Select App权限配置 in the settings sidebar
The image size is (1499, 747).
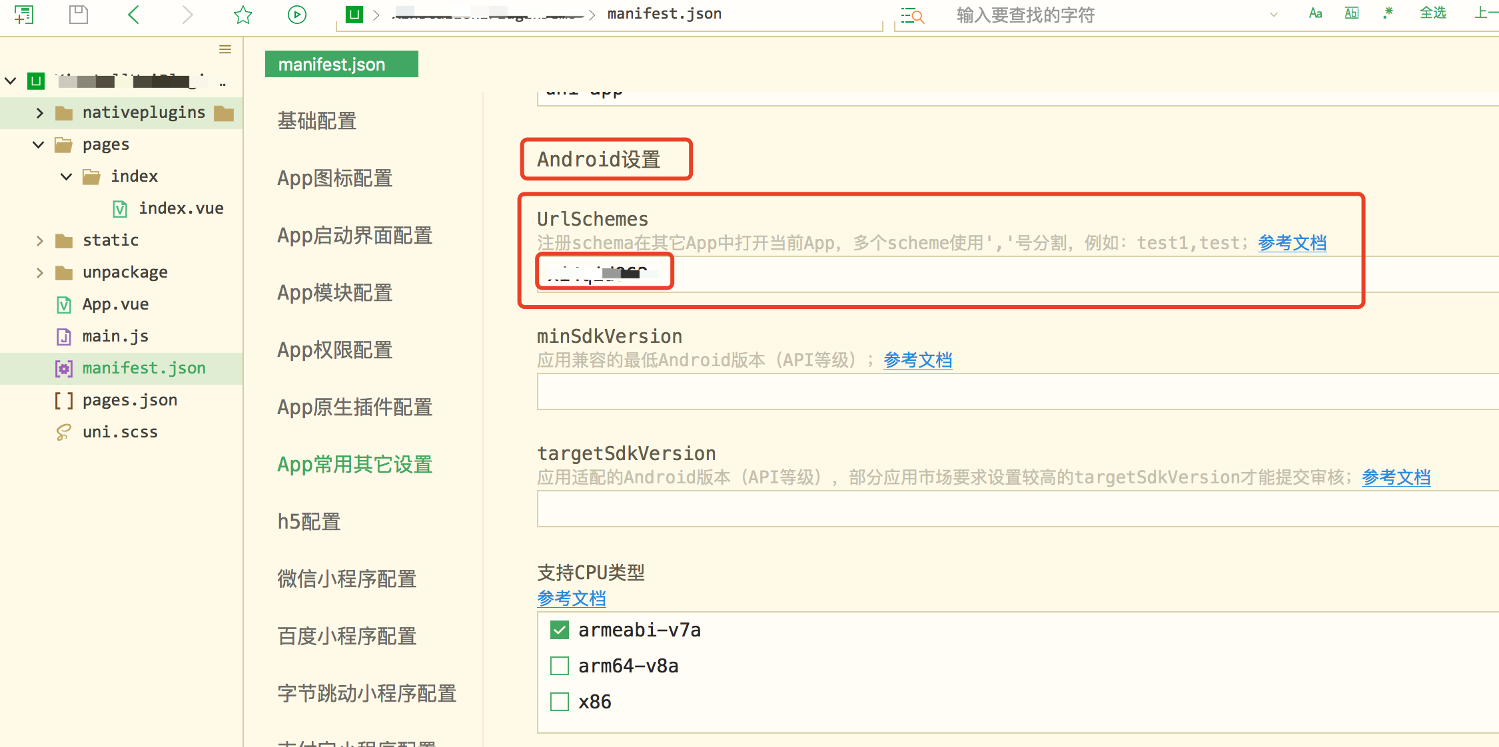click(x=334, y=350)
